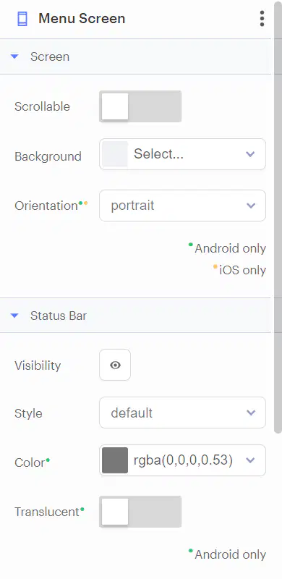Click the Menu Screen title
Screen dimensions: 282x579
coord(82,19)
